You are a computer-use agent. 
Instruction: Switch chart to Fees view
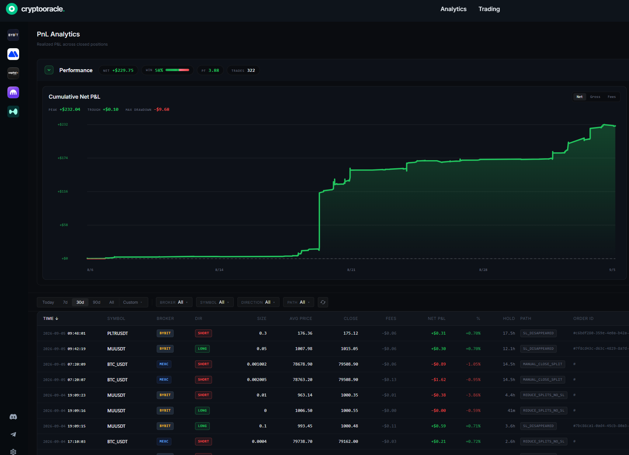point(612,97)
